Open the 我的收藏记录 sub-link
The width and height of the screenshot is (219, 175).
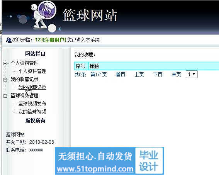pos(32,87)
